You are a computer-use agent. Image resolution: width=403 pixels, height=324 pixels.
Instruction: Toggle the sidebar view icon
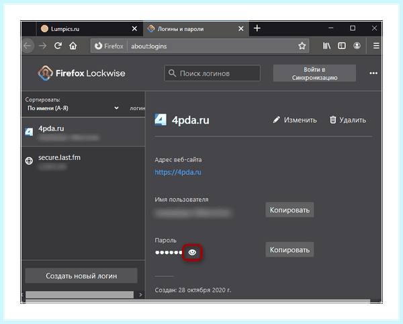pyautogui.click(x=342, y=46)
